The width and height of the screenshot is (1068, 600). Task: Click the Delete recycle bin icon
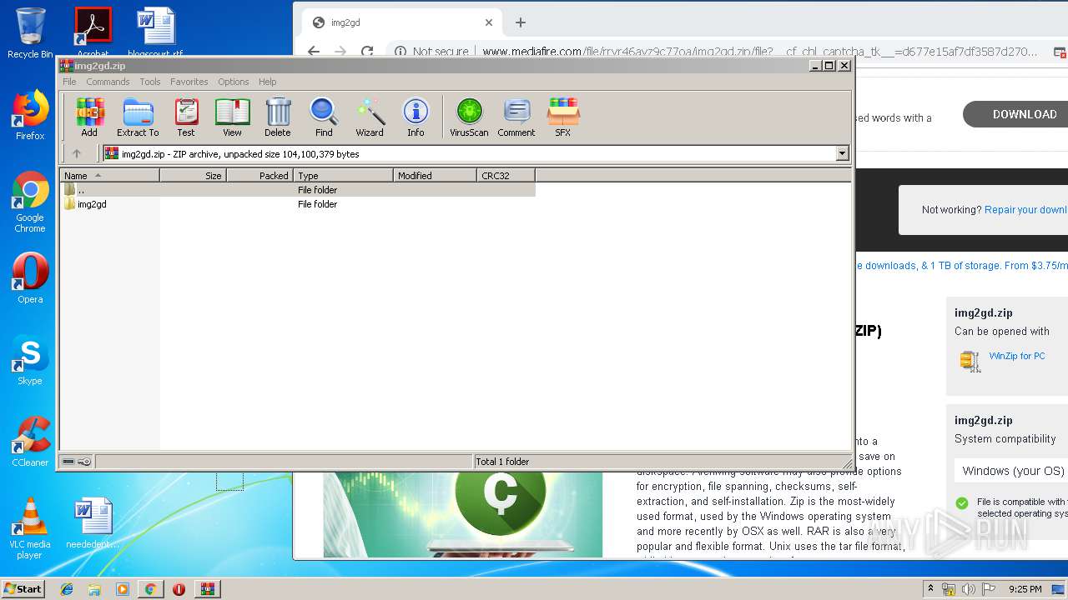click(x=278, y=117)
